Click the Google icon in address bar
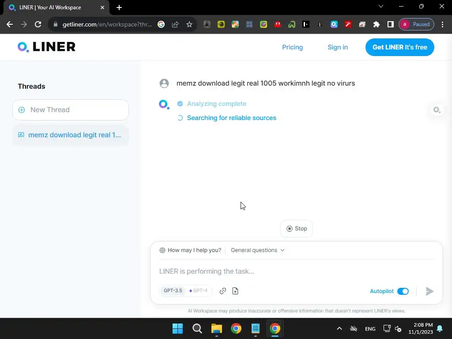 click(x=161, y=24)
